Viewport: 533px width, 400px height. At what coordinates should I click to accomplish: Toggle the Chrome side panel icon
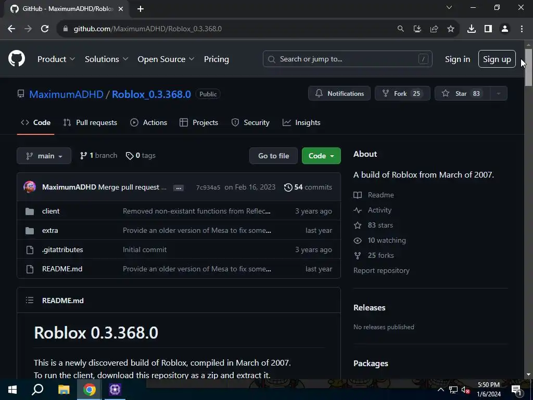point(488,29)
